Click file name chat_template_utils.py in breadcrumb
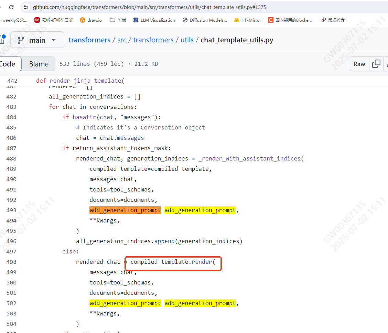The width and height of the screenshot is (388, 333). click(x=237, y=40)
